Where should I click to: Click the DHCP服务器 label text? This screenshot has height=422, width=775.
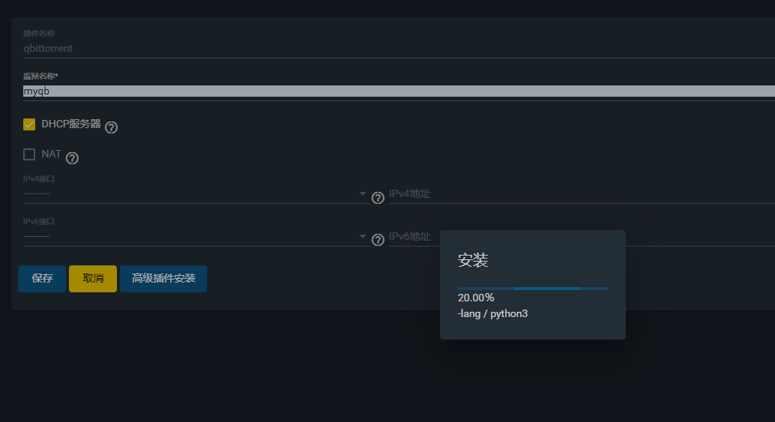tap(71, 124)
